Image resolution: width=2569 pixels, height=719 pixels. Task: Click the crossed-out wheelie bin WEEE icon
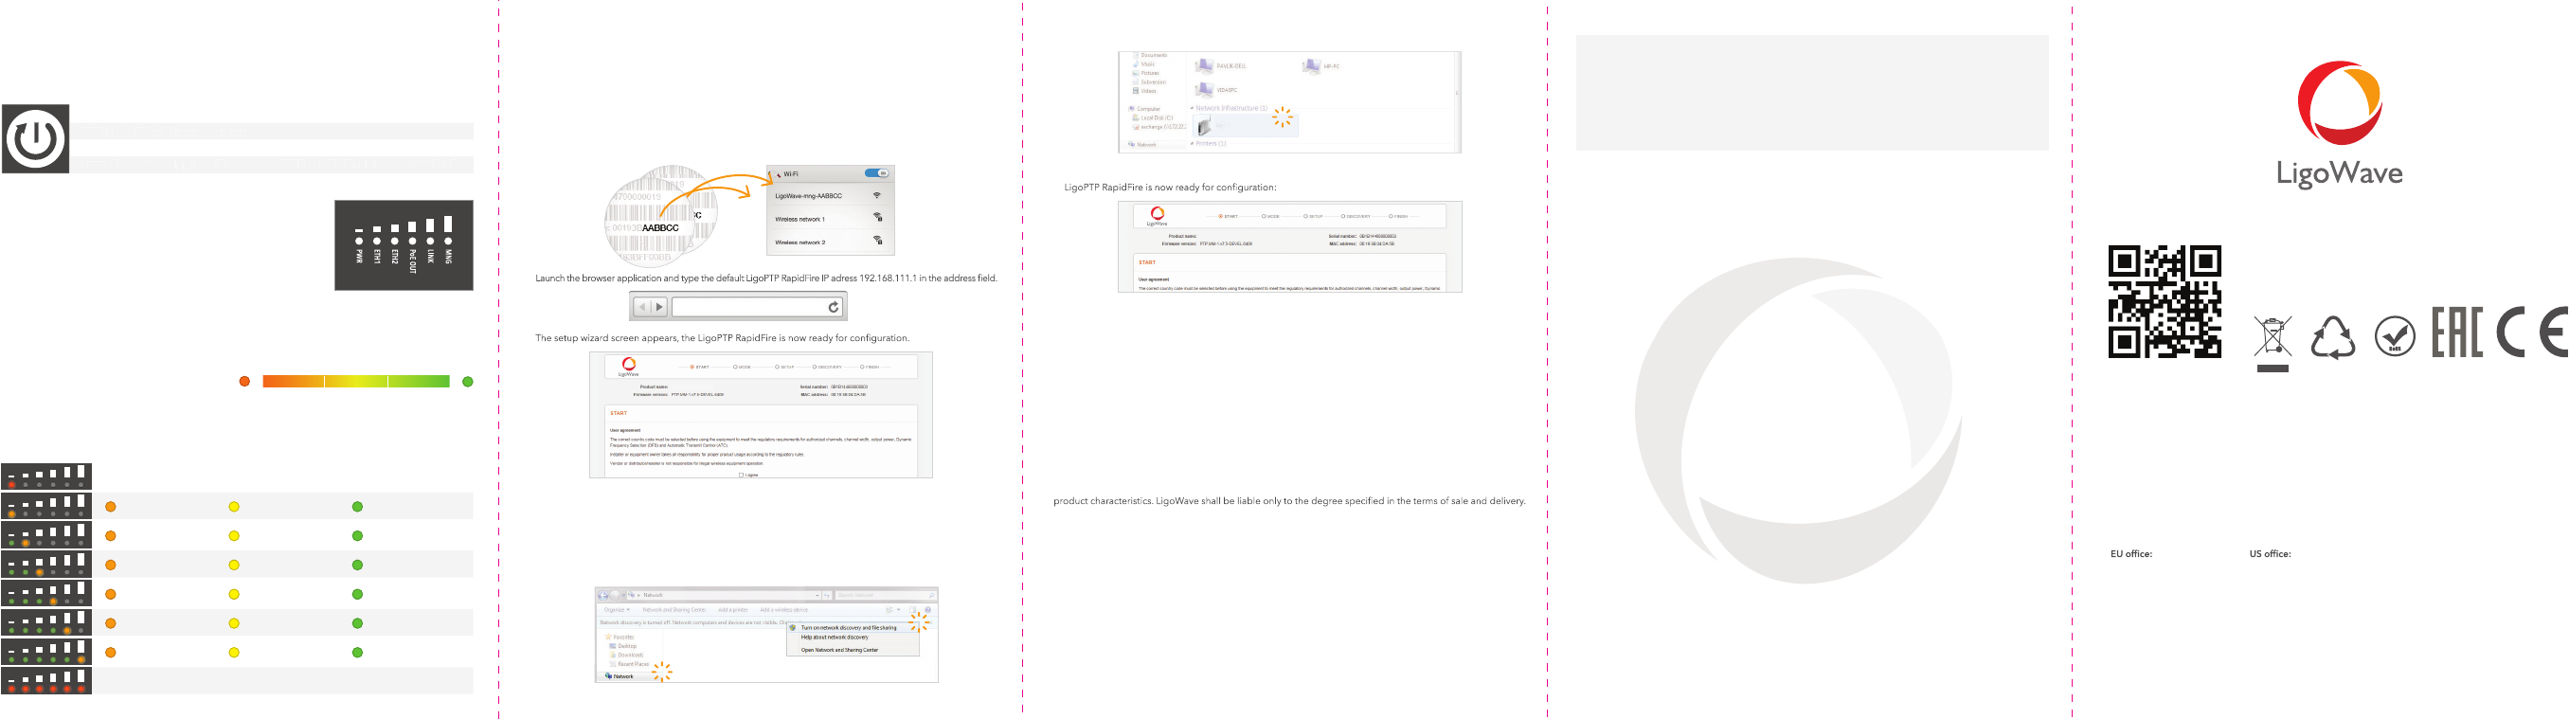click(2273, 343)
